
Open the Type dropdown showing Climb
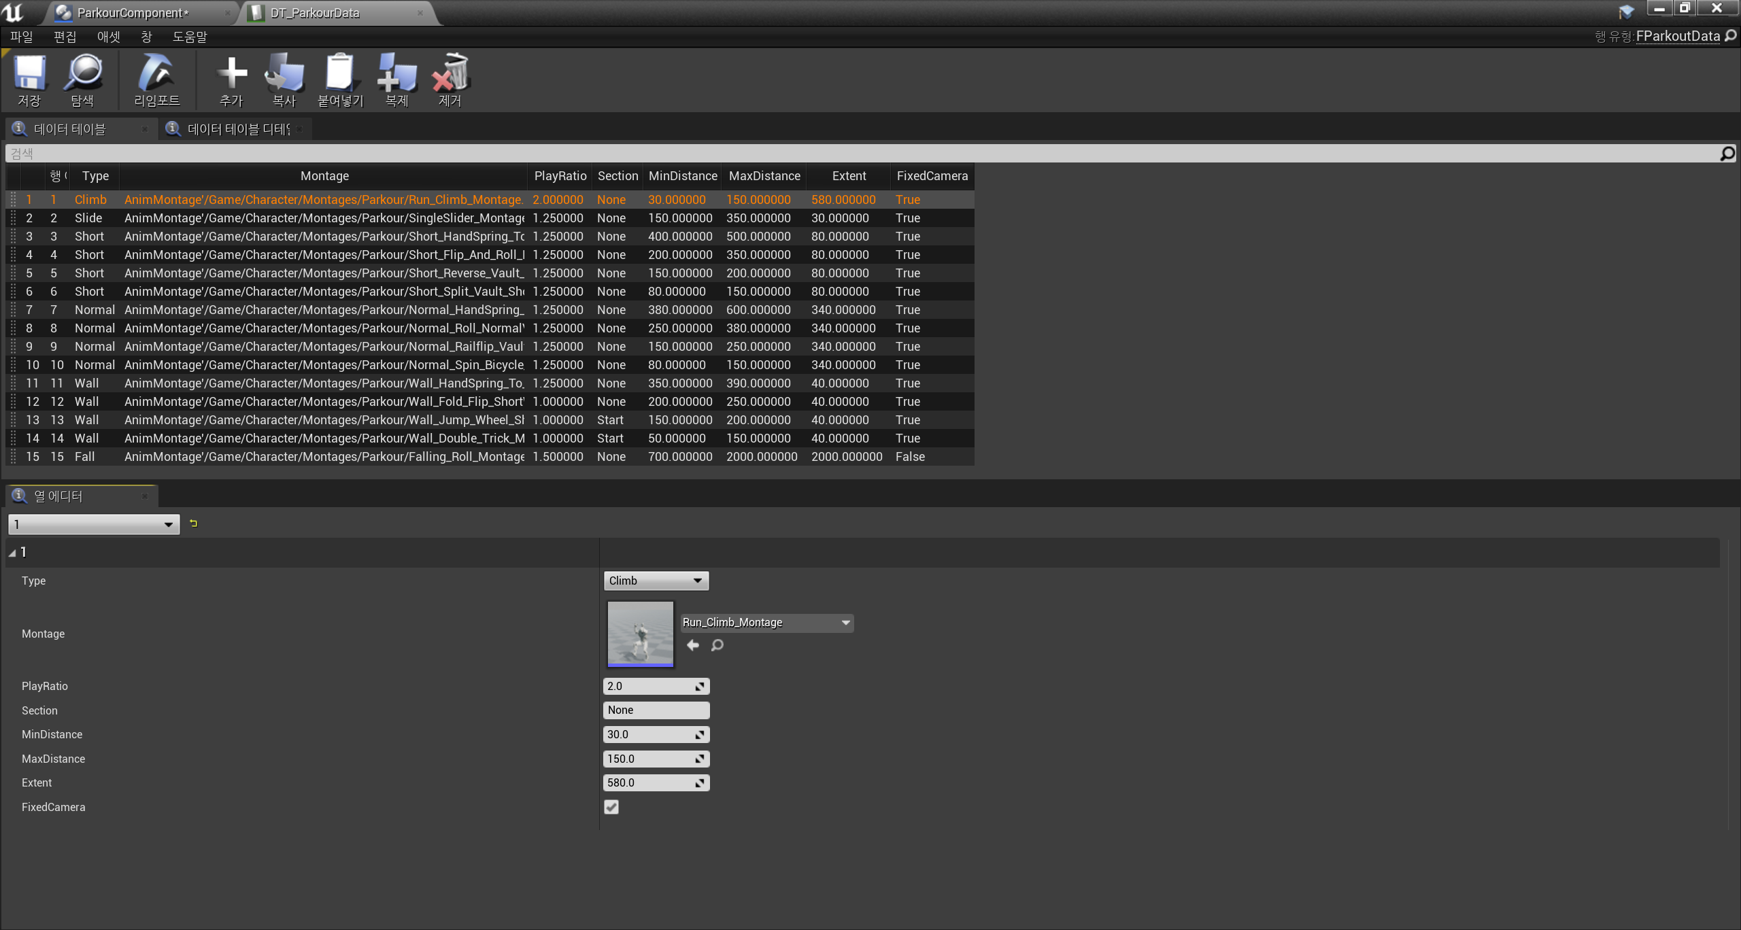(656, 581)
